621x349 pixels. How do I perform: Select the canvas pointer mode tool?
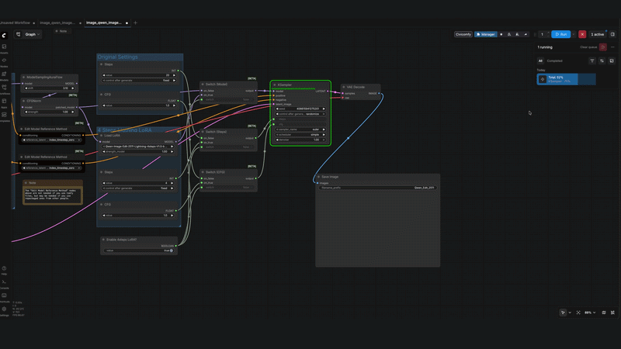[563, 313]
